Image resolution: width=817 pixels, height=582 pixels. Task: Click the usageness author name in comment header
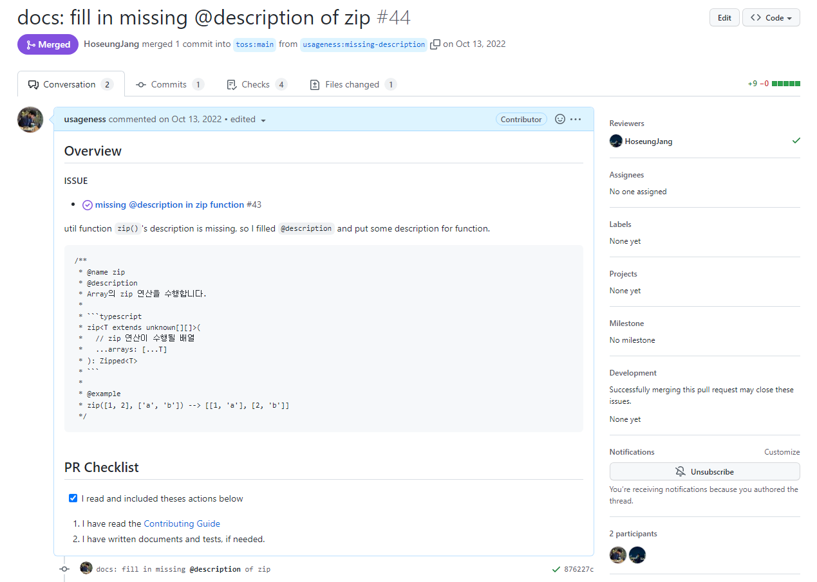(85, 120)
